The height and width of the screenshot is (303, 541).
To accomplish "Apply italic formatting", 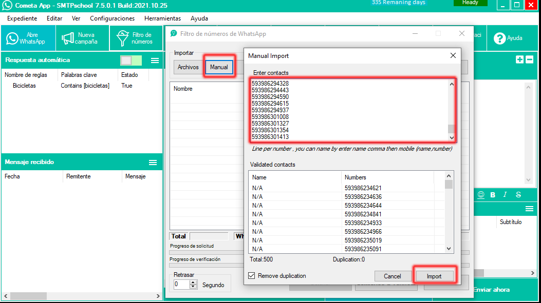I will pos(505,195).
